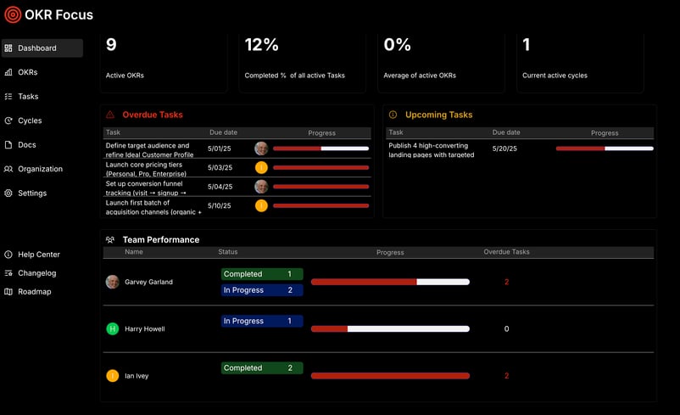Click the Cycles refresh icon
This screenshot has height=415, width=680.
click(x=8, y=121)
